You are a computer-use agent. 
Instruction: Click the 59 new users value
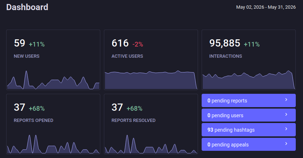(x=20, y=43)
